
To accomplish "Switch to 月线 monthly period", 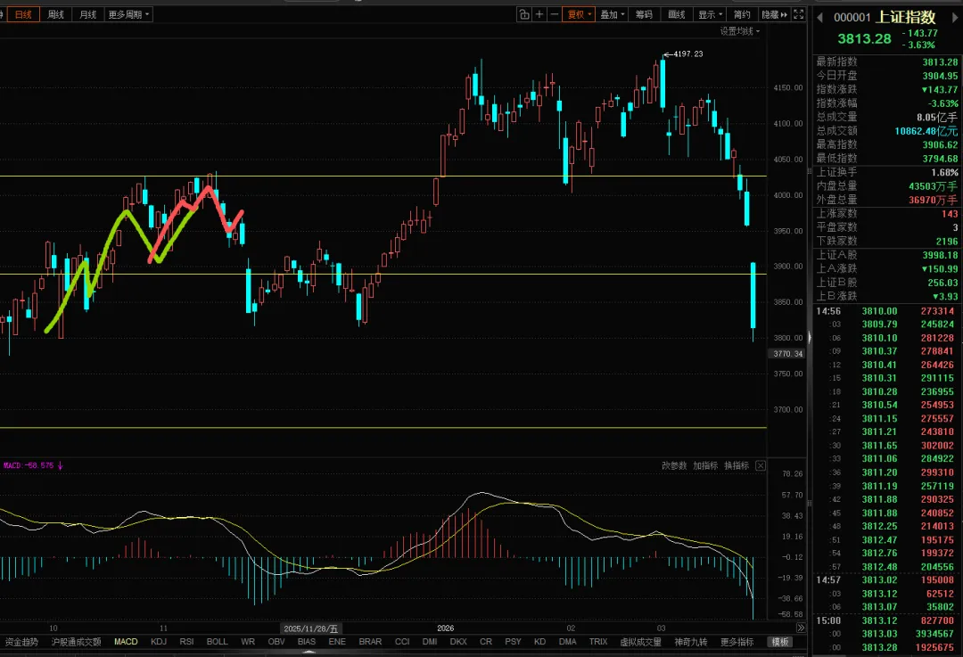I will pos(87,14).
